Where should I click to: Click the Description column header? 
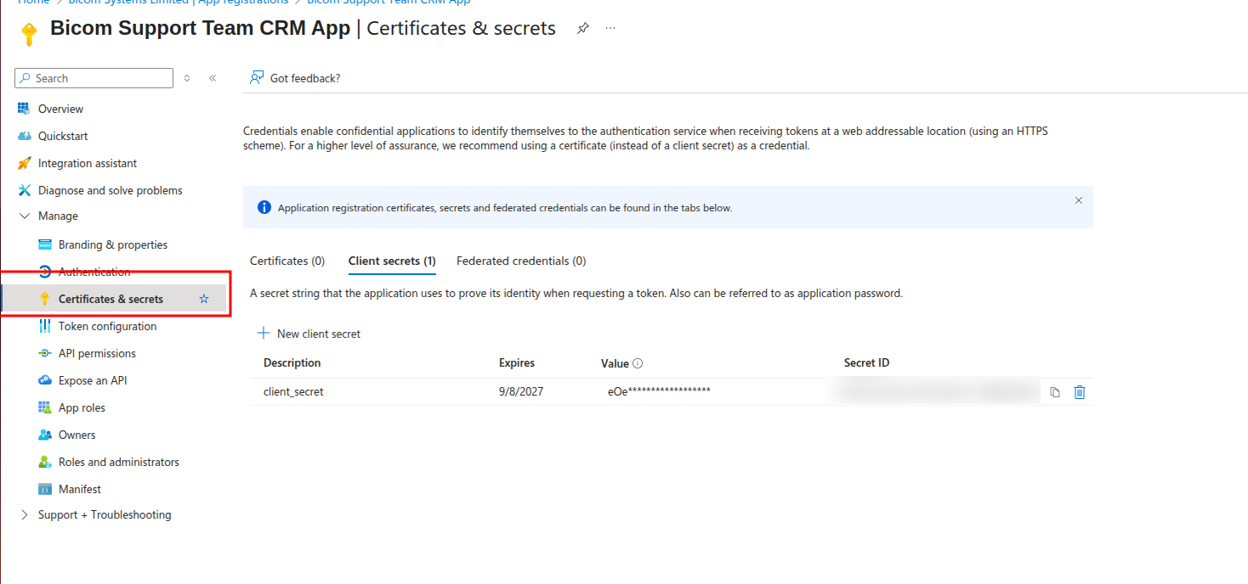pyautogui.click(x=292, y=362)
